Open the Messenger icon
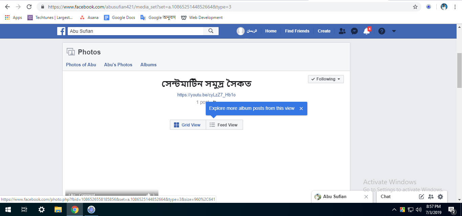Viewport: 462px width, 216px height. tap(354, 31)
